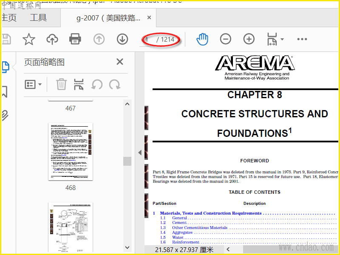
Task: Zoom in with the plus icon
Action: click(x=249, y=39)
